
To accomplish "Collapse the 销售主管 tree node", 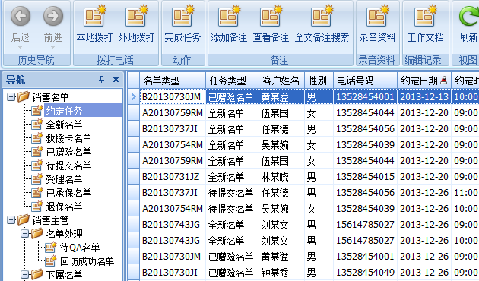I will [11, 220].
